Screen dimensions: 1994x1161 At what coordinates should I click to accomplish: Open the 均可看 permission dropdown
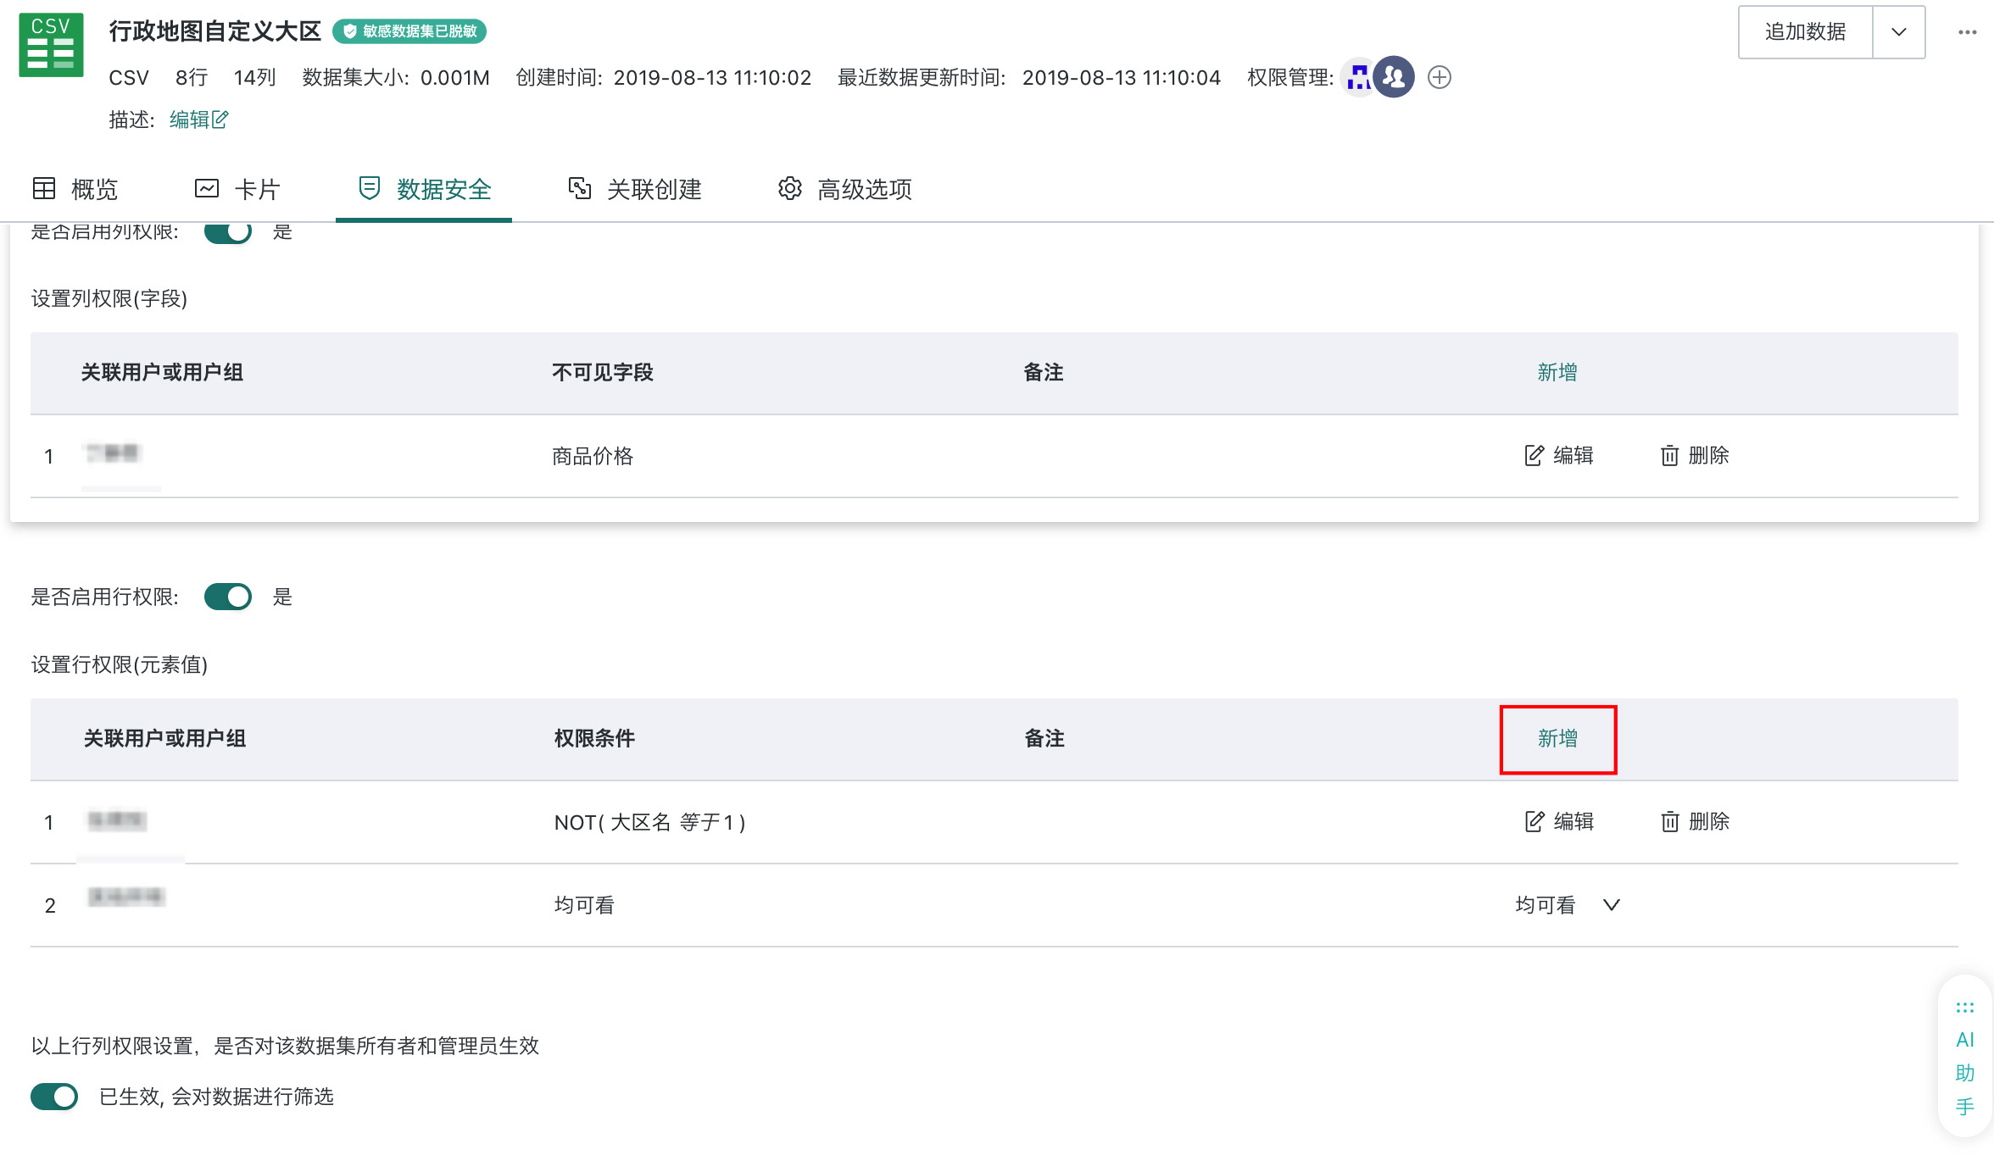tap(1568, 905)
